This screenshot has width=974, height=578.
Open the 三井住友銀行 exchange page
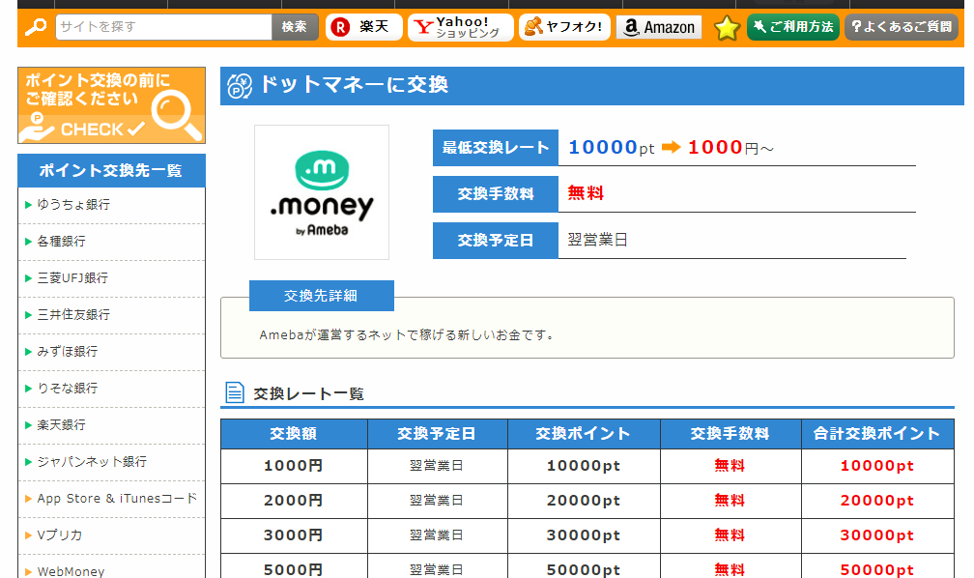[x=73, y=315]
